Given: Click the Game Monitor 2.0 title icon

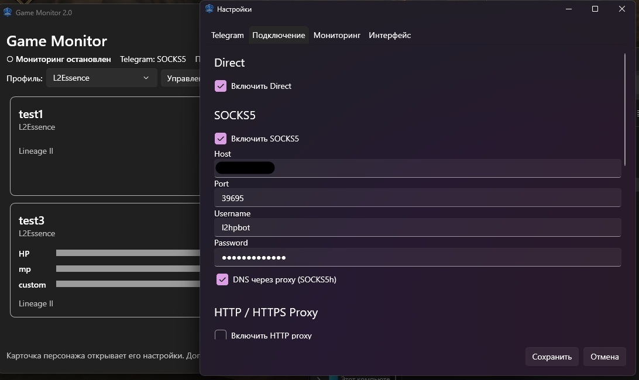Looking at the screenshot, I should click(8, 12).
